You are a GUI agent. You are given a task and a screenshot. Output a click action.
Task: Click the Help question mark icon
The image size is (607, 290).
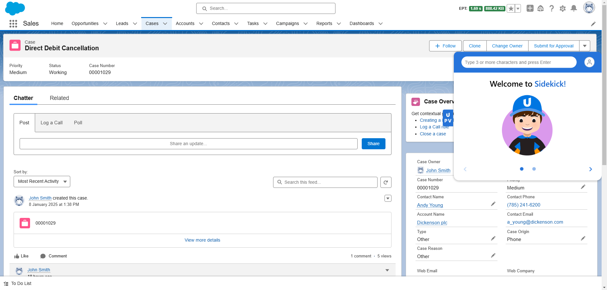point(552,9)
